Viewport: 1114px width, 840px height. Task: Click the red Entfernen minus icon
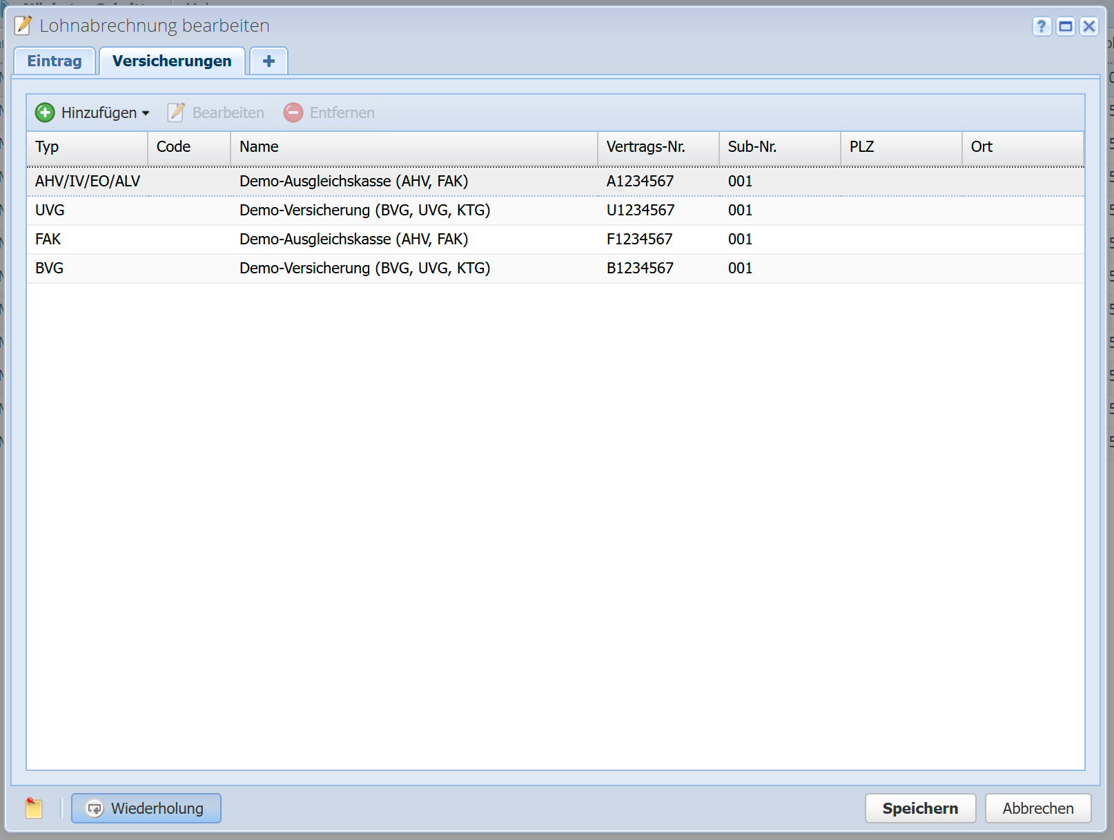coord(293,113)
